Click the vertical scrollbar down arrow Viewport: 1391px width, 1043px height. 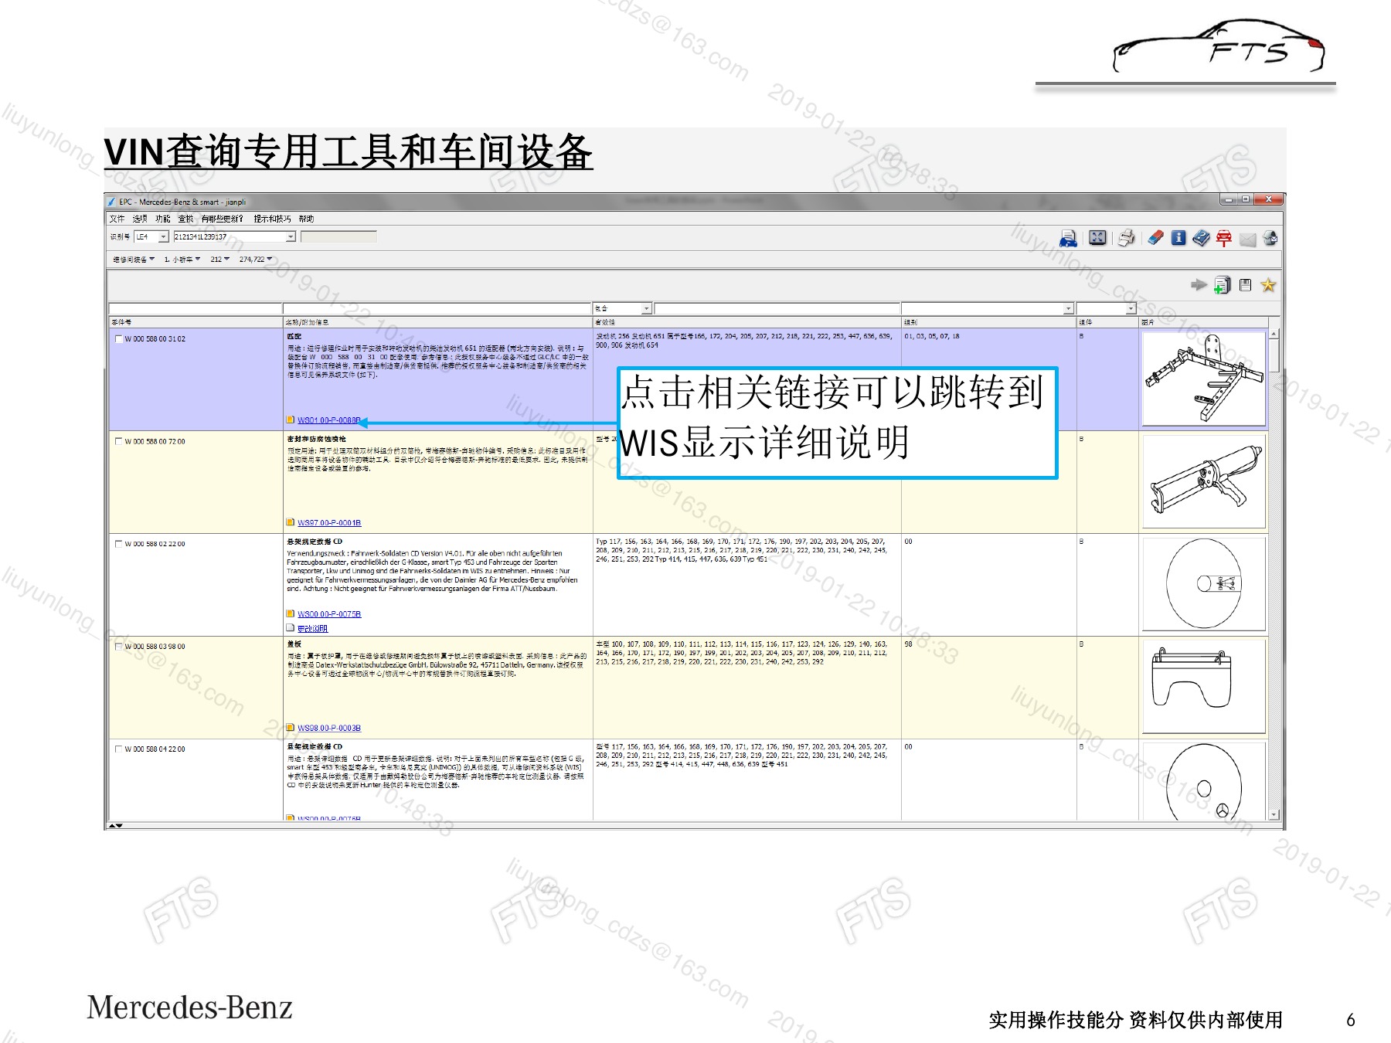[x=1274, y=814]
